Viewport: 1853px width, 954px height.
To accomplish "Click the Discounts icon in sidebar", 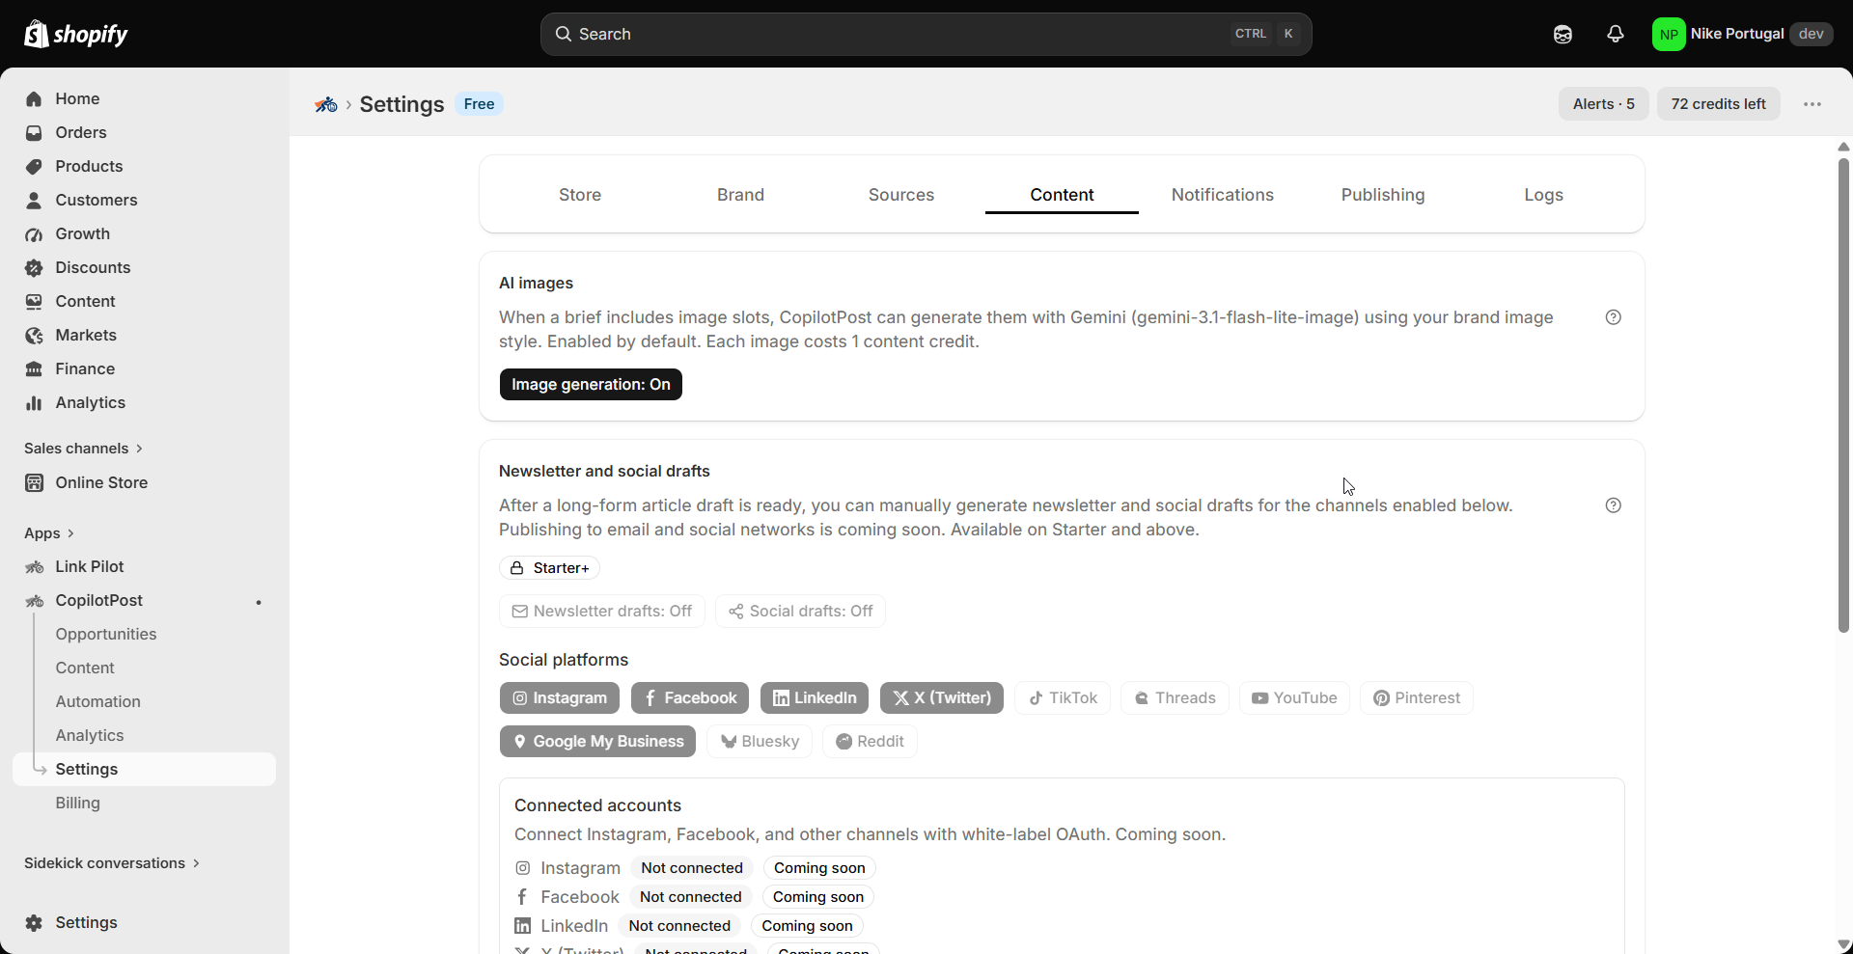I will click(34, 267).
